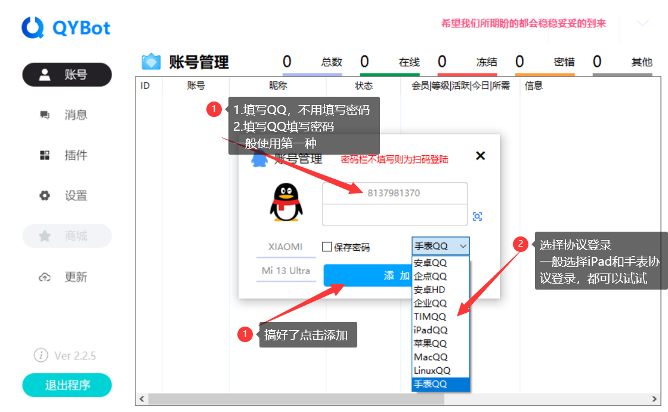This screenshot has height=412, width=668.
Task: Open 设置 settings from the sidebar
Action: coord(67,196)
